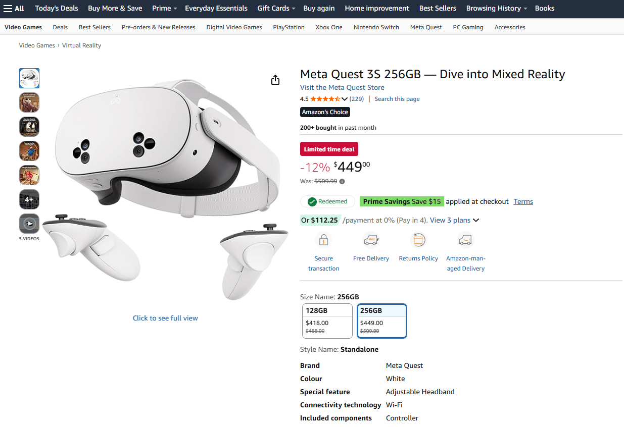
Task: Open the Prime dropdown menu
Action: pyautogui.click(x=164, y=9)
